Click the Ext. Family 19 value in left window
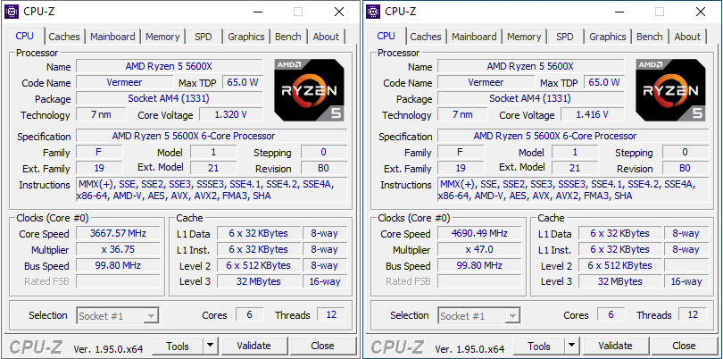Viewport: 723px width, 359px height. click(99, 169)
